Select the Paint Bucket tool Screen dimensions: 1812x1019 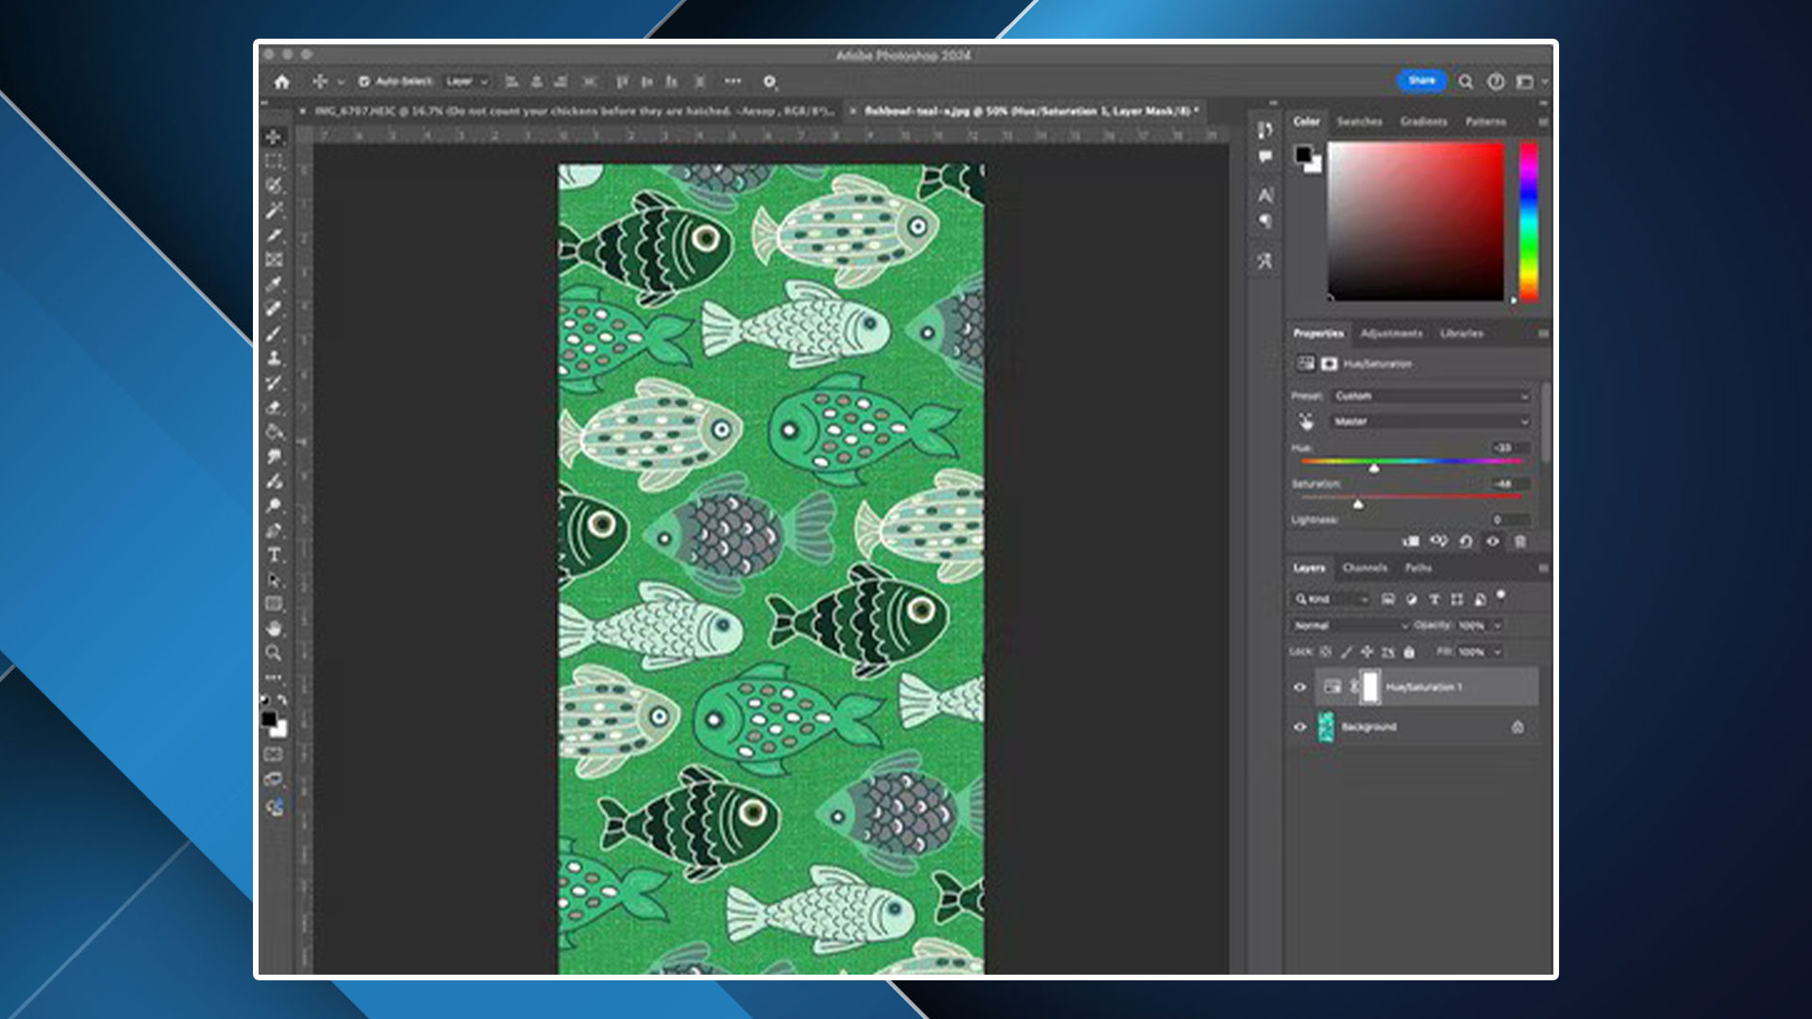(x=274, y=431)
